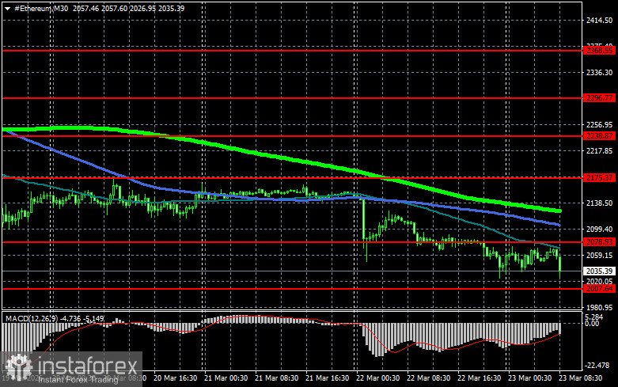The image size is (618, 387).
Task: Click the 1980.95 price scale value
Action: [600, 307]
